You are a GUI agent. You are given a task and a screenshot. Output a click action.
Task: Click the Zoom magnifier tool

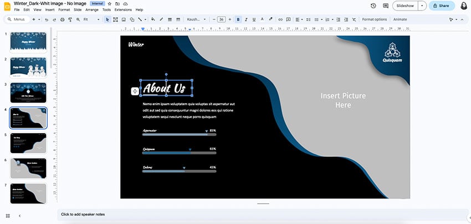click(x=78, y=19)
